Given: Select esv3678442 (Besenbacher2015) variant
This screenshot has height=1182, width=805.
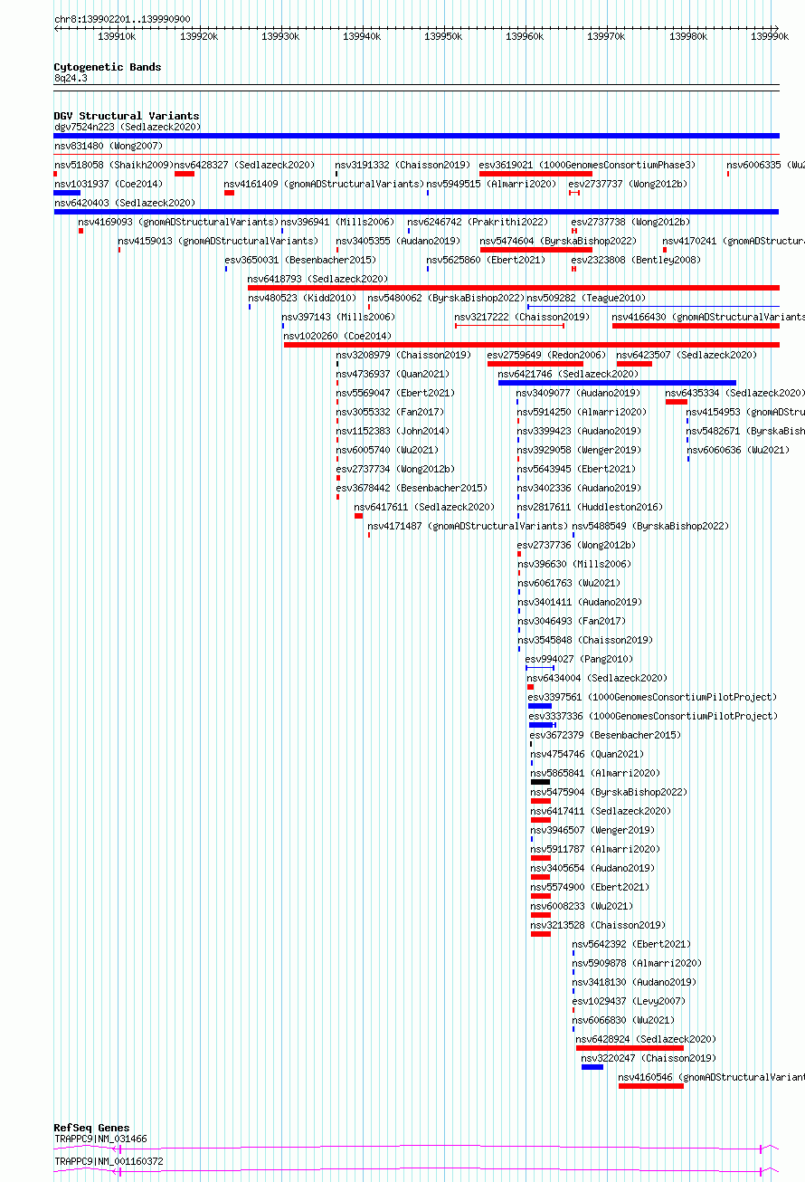Looking at the screenshot, I should tap(412, 488).
